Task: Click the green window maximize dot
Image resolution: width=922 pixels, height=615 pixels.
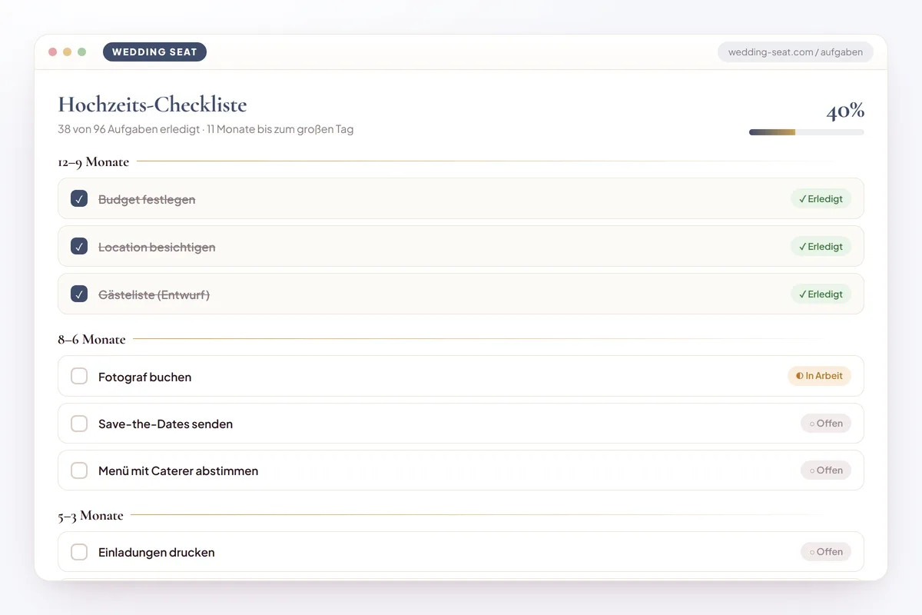Action: [x=82, y=52]
